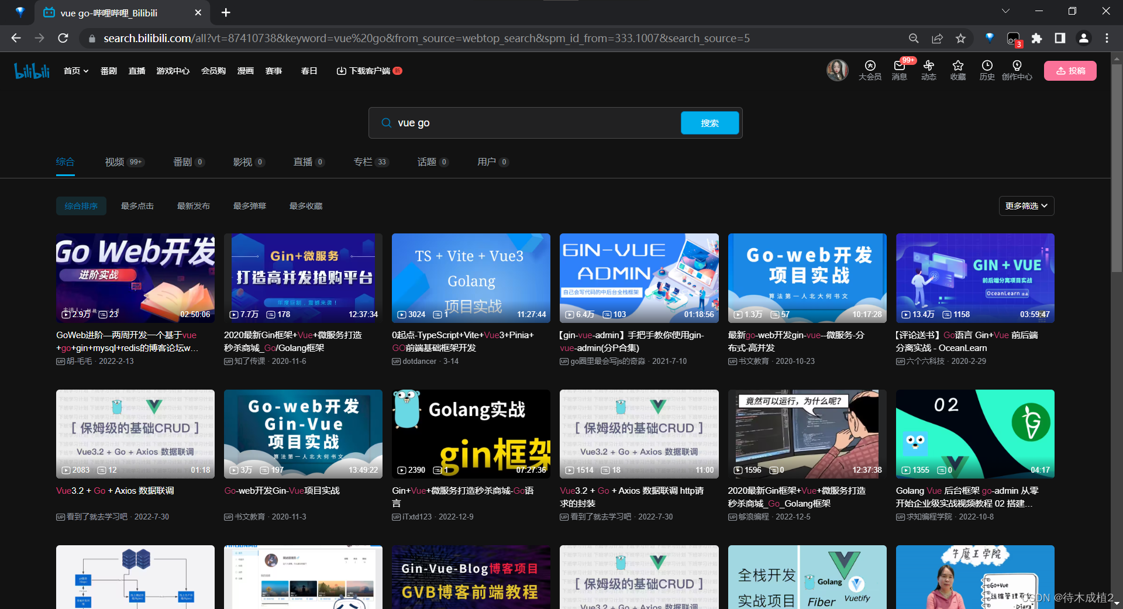Expand the 首页 dropdown menu
This screenshot has height=609, width=1123.
76,71
